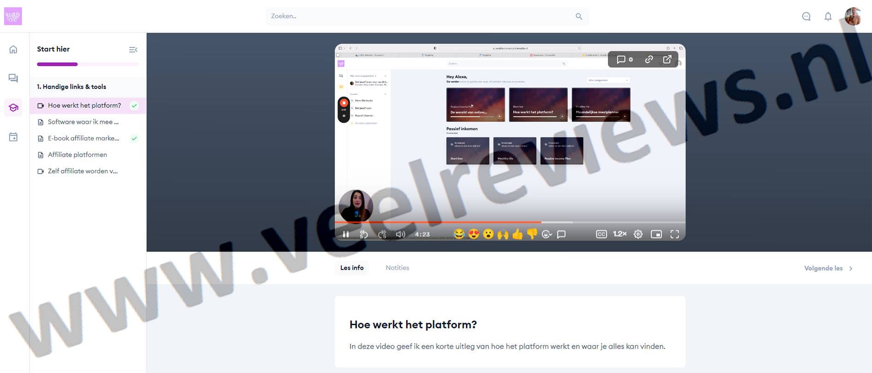
Task: Change the 1.2x playback speed
Action: [619, 234]
